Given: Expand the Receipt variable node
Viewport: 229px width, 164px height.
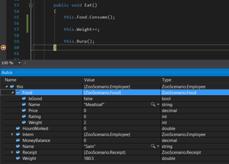Looking at the screenshot, I should [12, 152].
